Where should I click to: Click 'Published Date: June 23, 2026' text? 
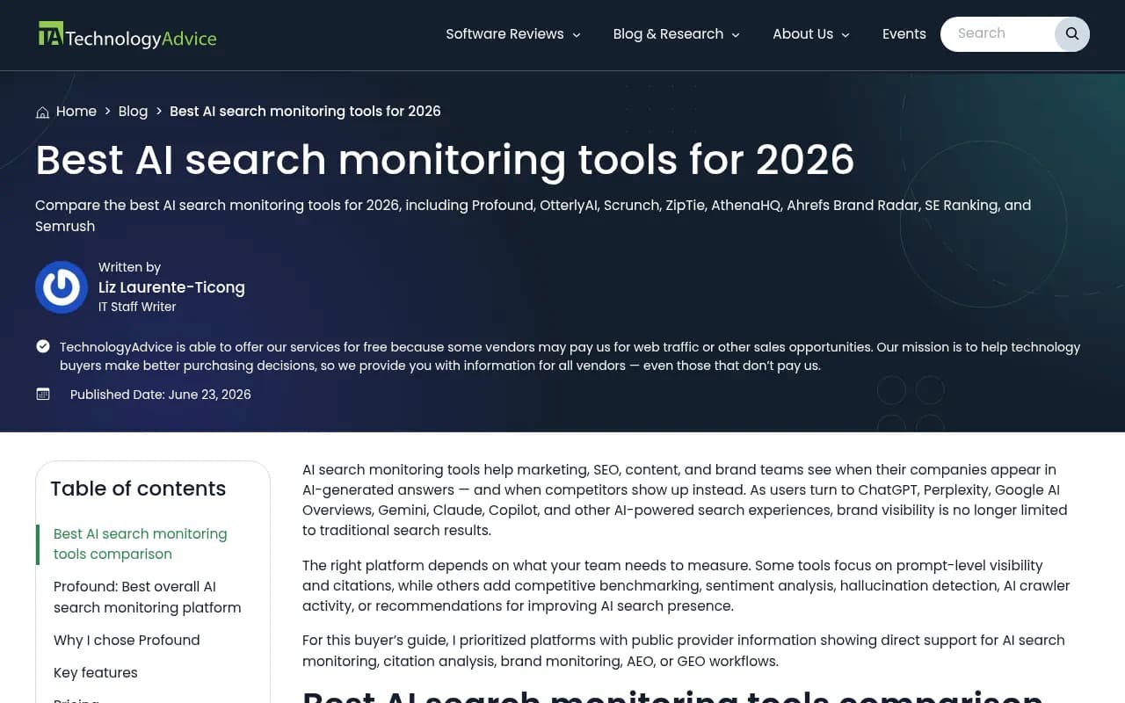tap(161, 395)
